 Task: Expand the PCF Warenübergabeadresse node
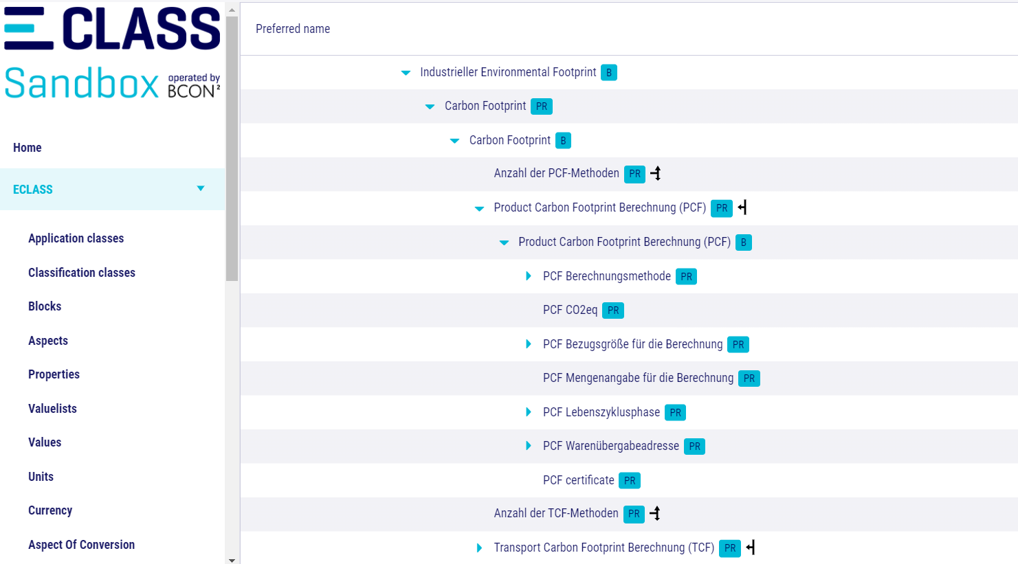pyautogui.click(x=528, y=446)
